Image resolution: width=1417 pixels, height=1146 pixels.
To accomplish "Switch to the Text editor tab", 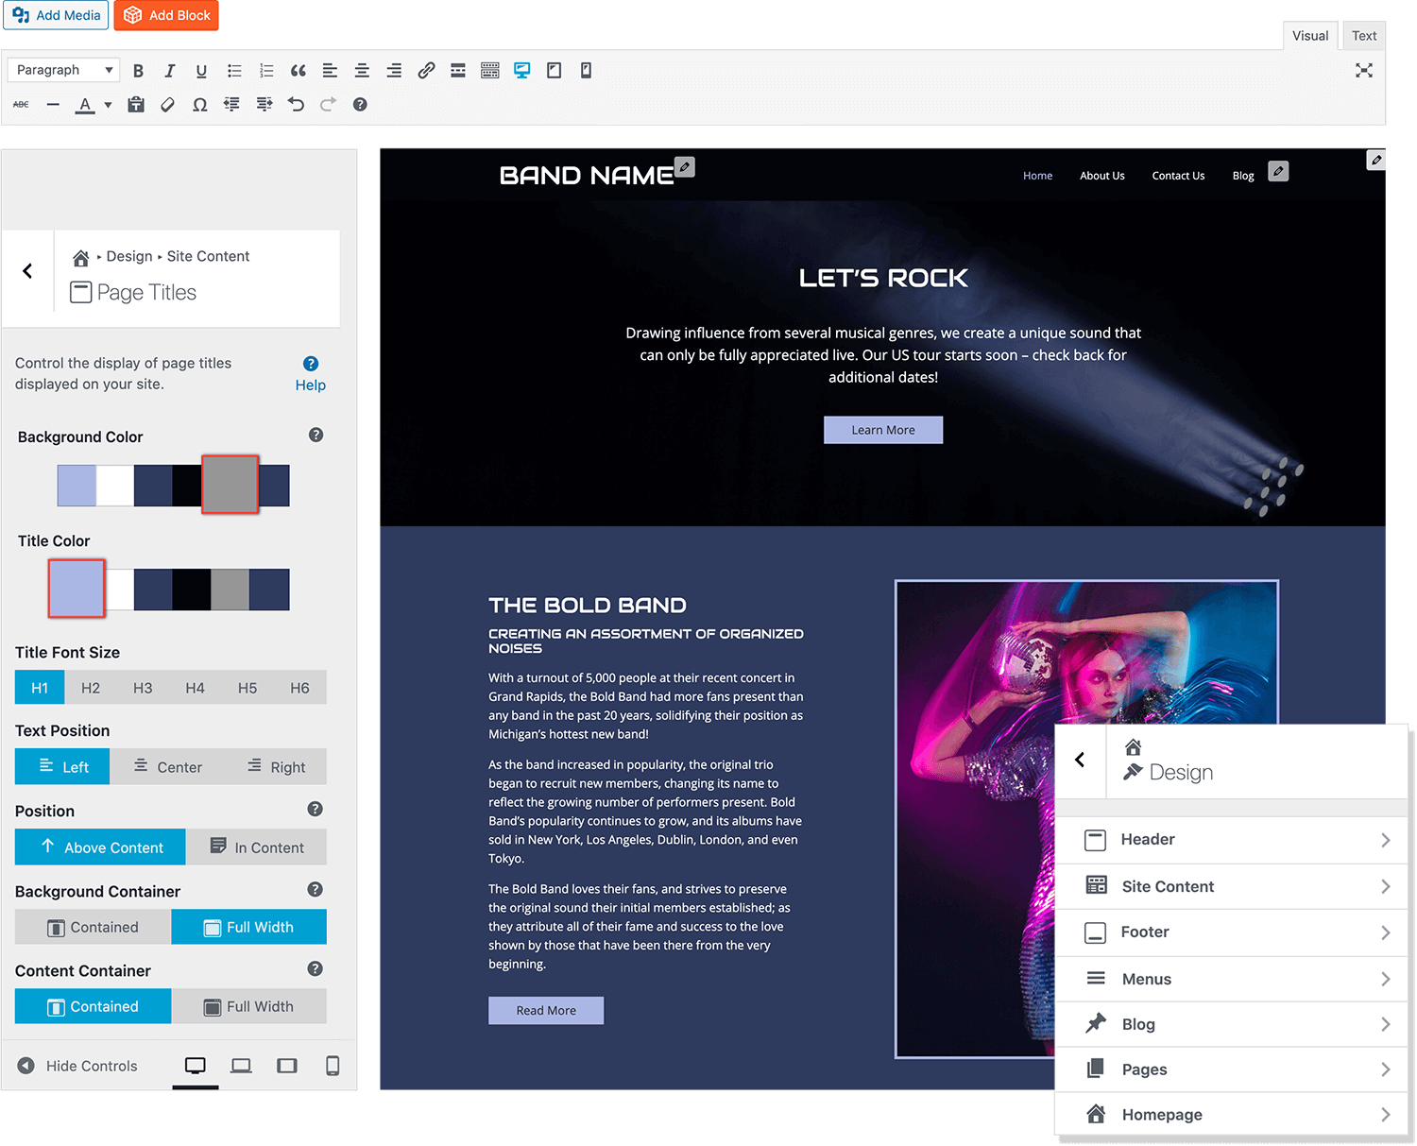I will [x=1363, y=36].
